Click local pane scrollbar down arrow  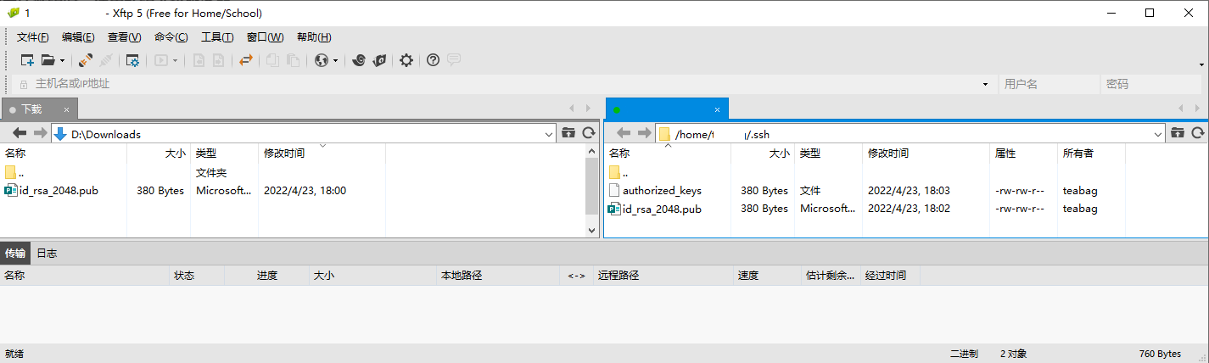pyautogui.click(x=593, y=230)
